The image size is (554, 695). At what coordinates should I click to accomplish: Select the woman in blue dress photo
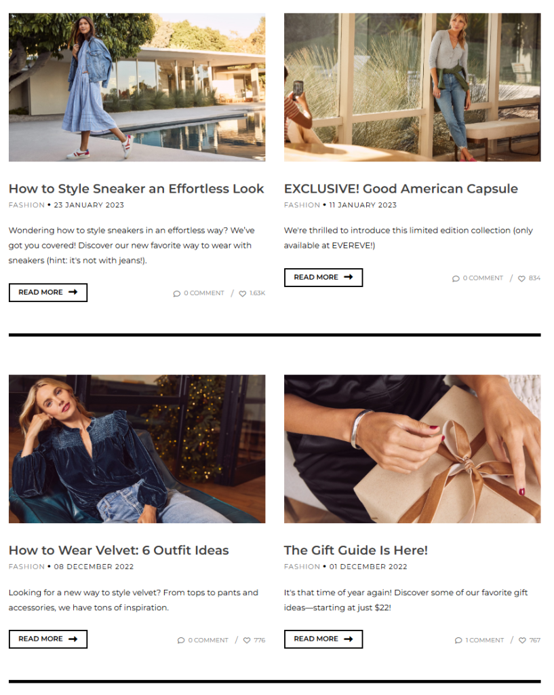(137, 88)
